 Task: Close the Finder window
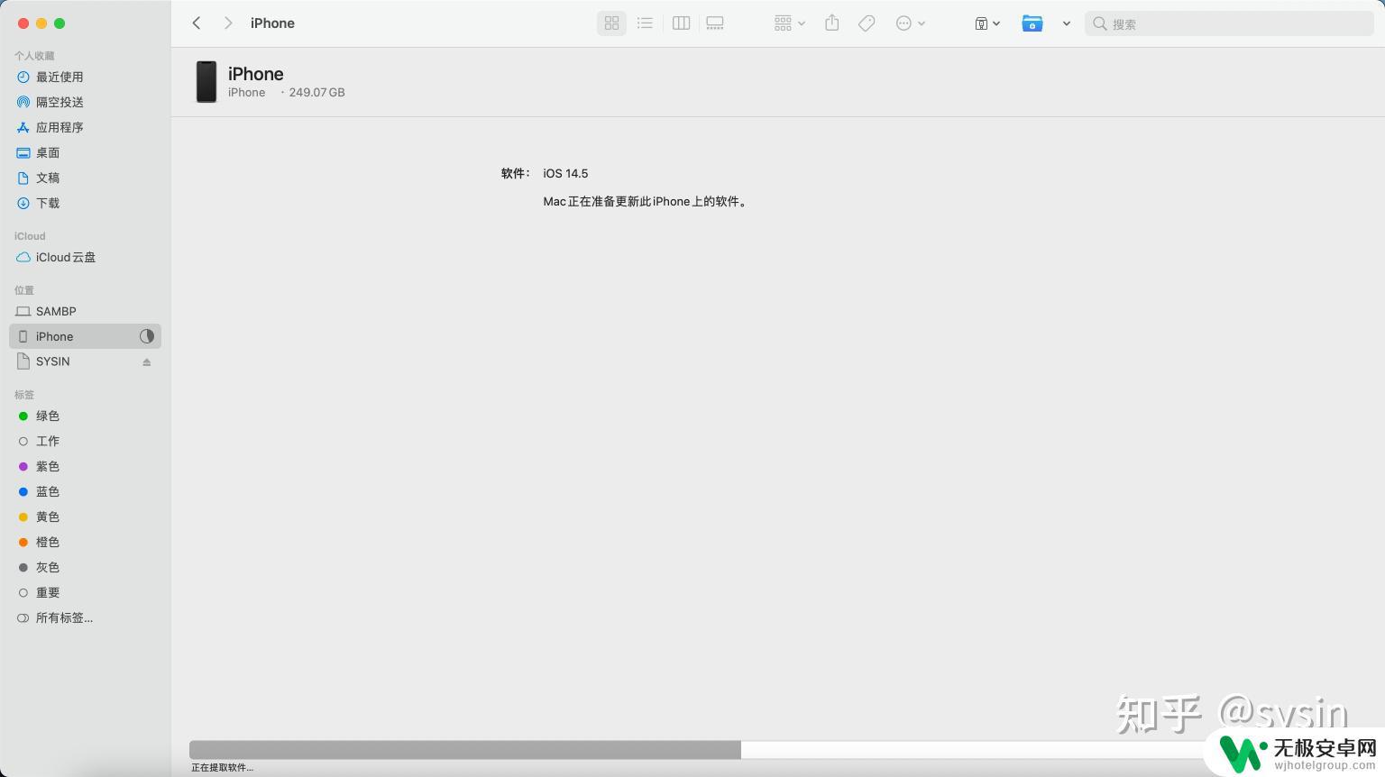[23, 23]
